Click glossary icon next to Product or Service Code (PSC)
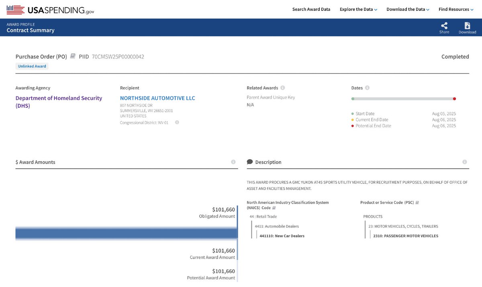482x287 pixels. (417, 202)
